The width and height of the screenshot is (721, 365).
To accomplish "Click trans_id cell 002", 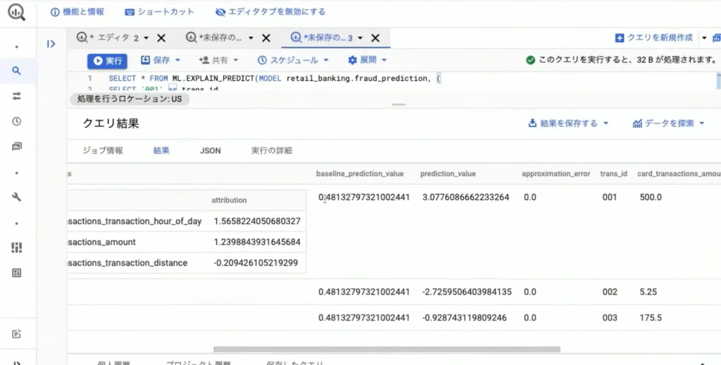I will coord(610,292).
